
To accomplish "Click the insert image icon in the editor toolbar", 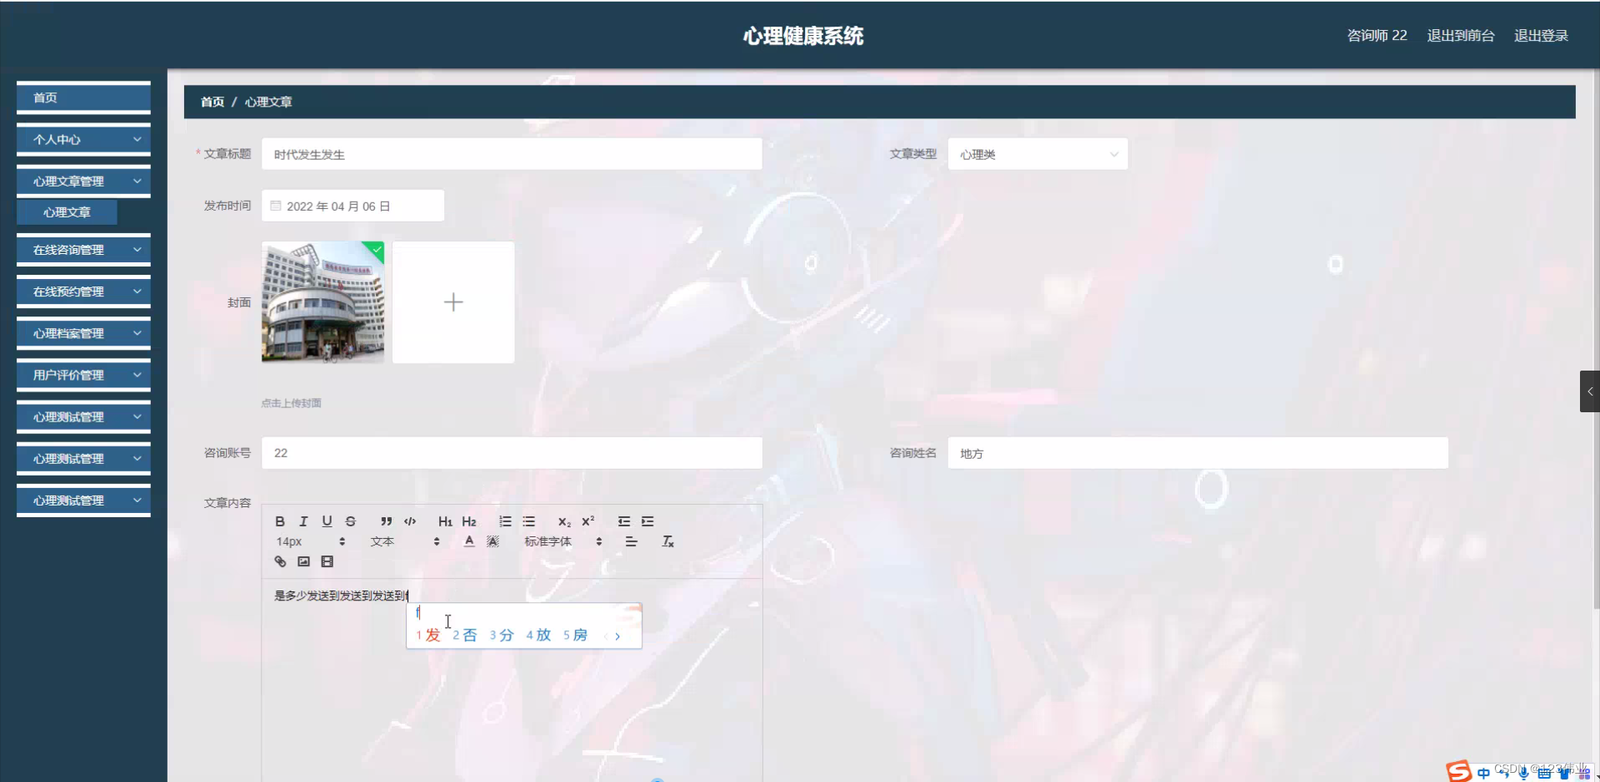I will [x=303, y=561].
